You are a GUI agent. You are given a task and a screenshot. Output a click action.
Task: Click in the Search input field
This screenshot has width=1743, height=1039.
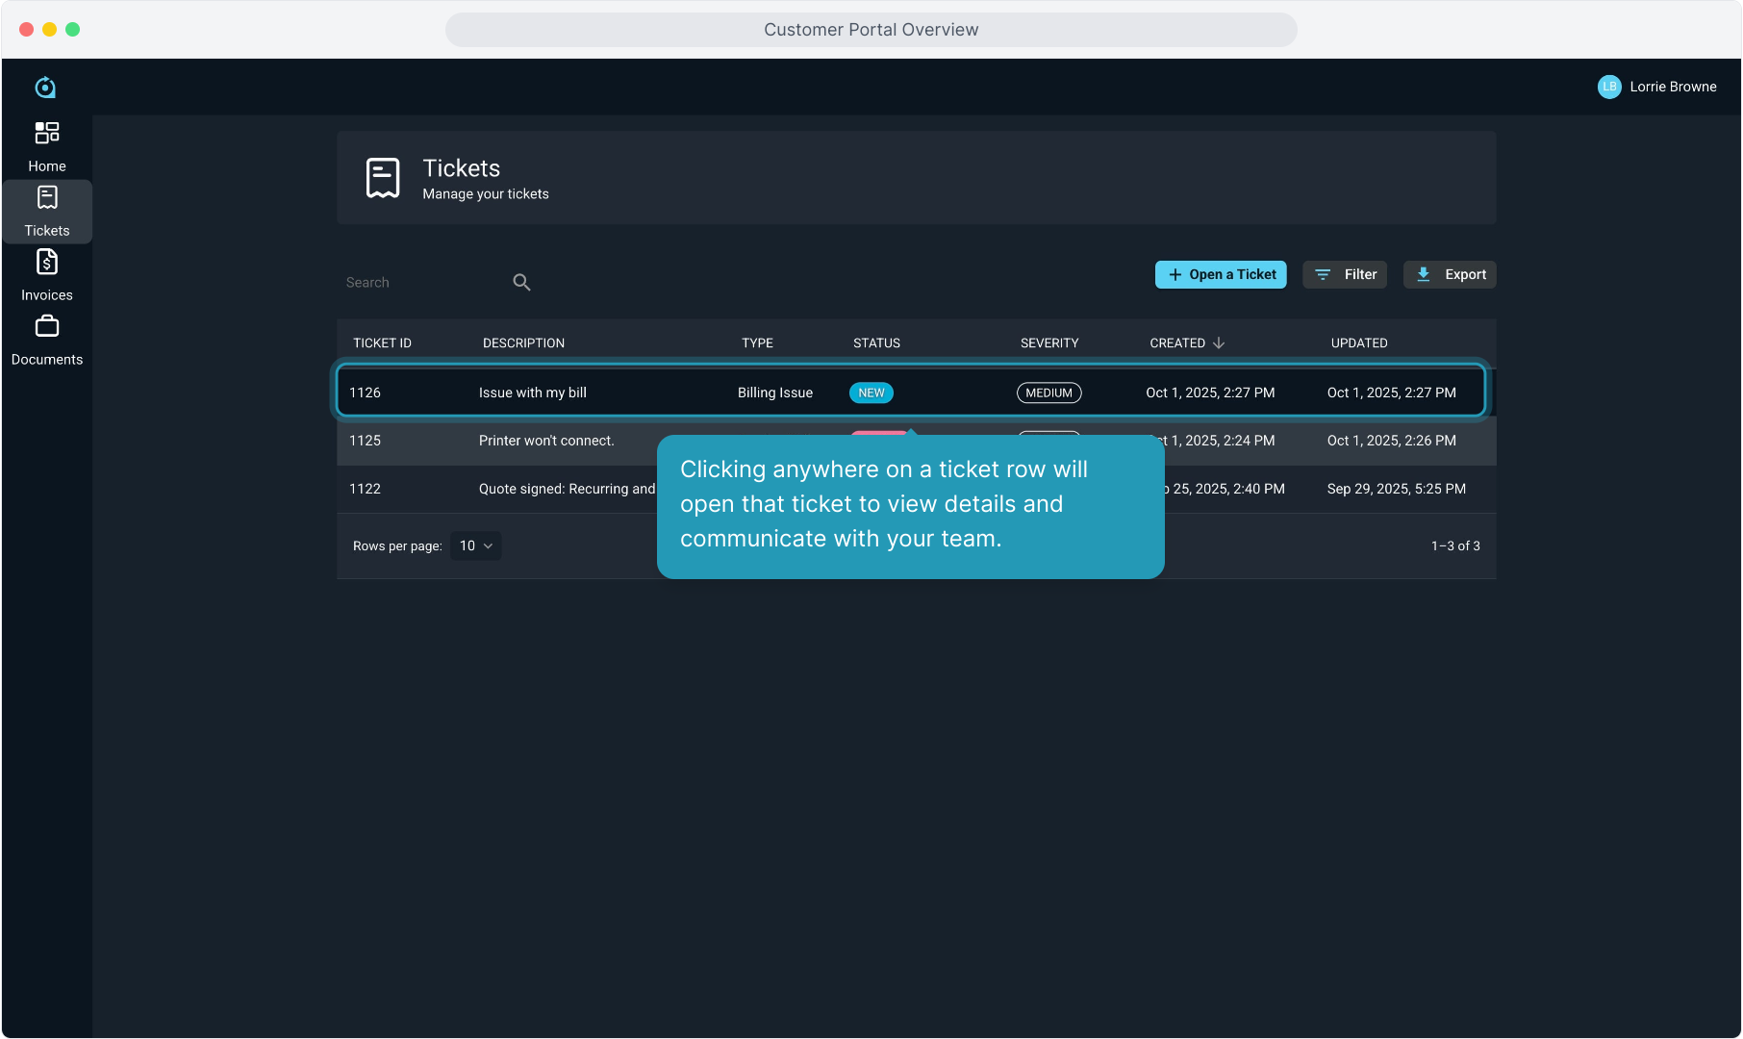(x=423, y=283)
